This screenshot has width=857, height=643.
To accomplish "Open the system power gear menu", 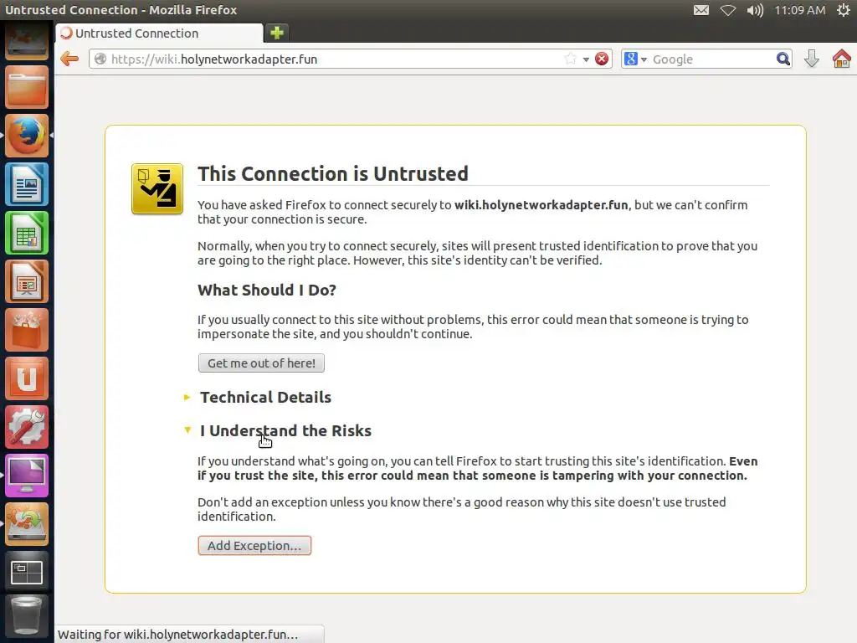I will point(844,10).
